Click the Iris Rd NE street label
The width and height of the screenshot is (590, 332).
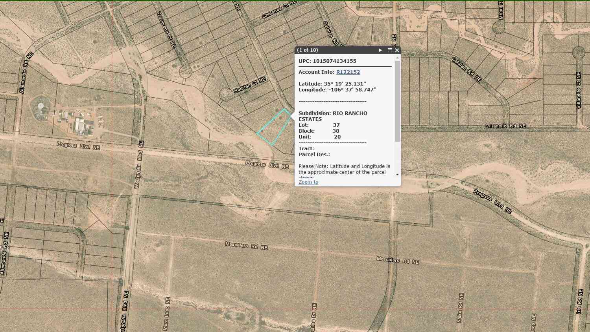pos(580,301)
